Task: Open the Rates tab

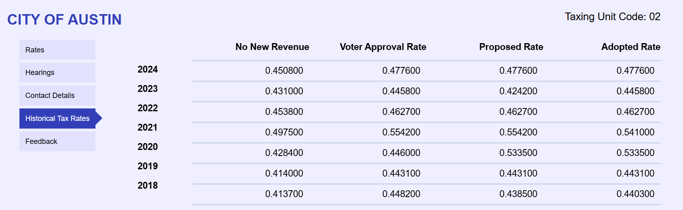Action: (57, 50)
